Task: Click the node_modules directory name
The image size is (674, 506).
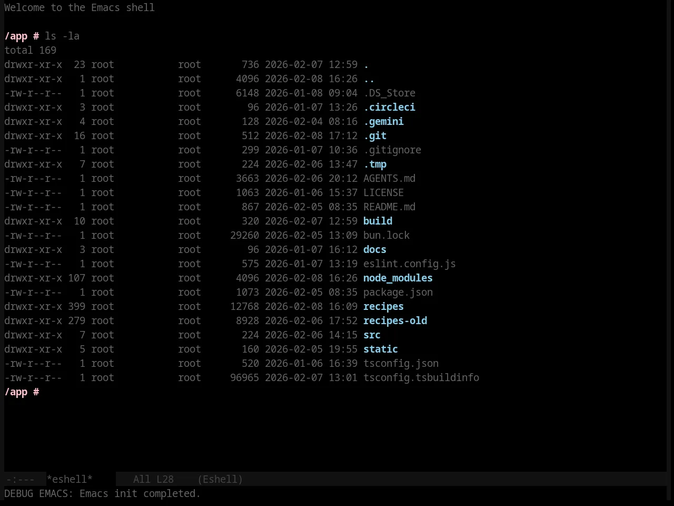Action: click(398, 278)
